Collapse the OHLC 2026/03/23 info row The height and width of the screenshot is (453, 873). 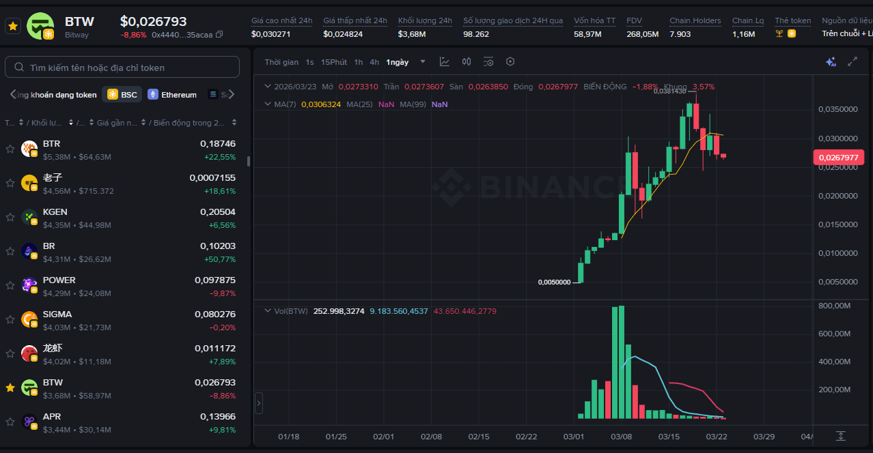[268, 87]
